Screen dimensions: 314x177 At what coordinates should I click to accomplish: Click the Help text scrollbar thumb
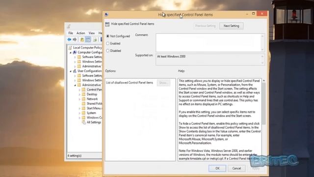pos(264,103)
